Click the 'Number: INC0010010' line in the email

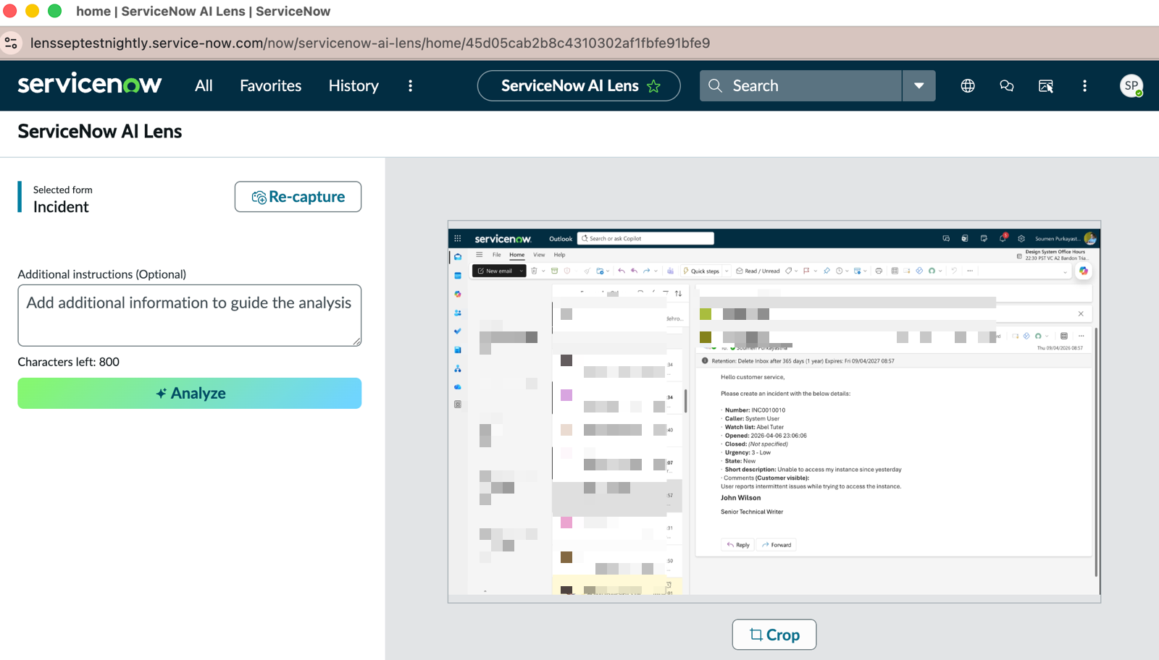tap(755, 410)
